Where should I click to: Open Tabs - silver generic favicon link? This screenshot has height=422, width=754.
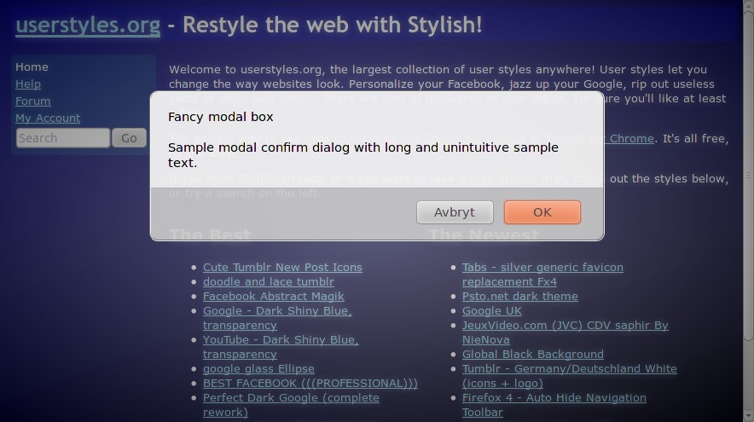542,275
